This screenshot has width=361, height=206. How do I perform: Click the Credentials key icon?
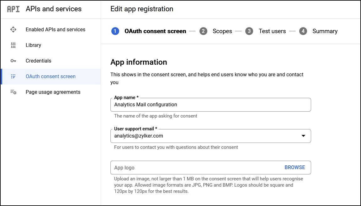(x=13, y=61)
